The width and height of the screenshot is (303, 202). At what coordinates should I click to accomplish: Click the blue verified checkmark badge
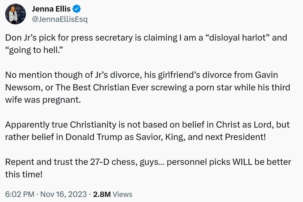[x=76, y=9]
